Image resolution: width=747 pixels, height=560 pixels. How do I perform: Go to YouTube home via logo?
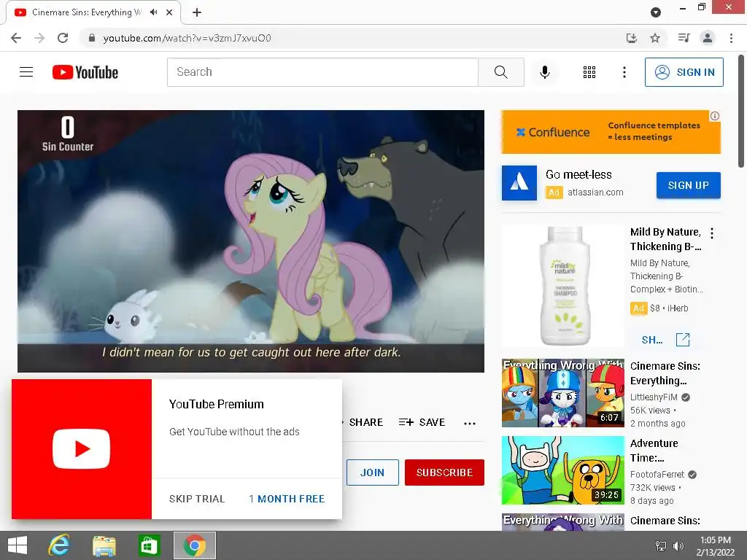85,72
